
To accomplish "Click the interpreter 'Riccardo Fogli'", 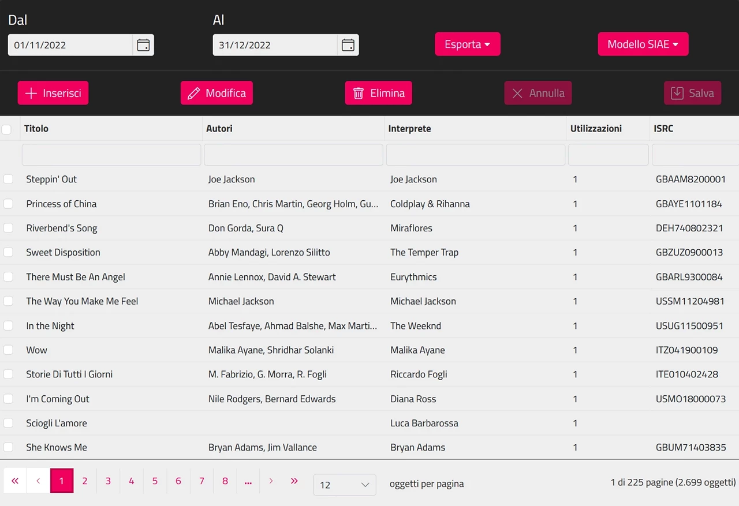I will click(419, 374).
